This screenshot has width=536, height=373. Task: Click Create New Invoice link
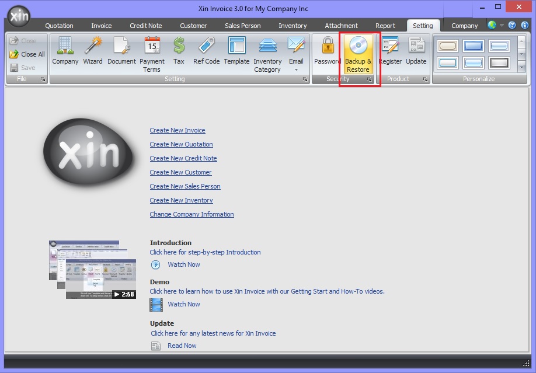[x=177, y=130]
